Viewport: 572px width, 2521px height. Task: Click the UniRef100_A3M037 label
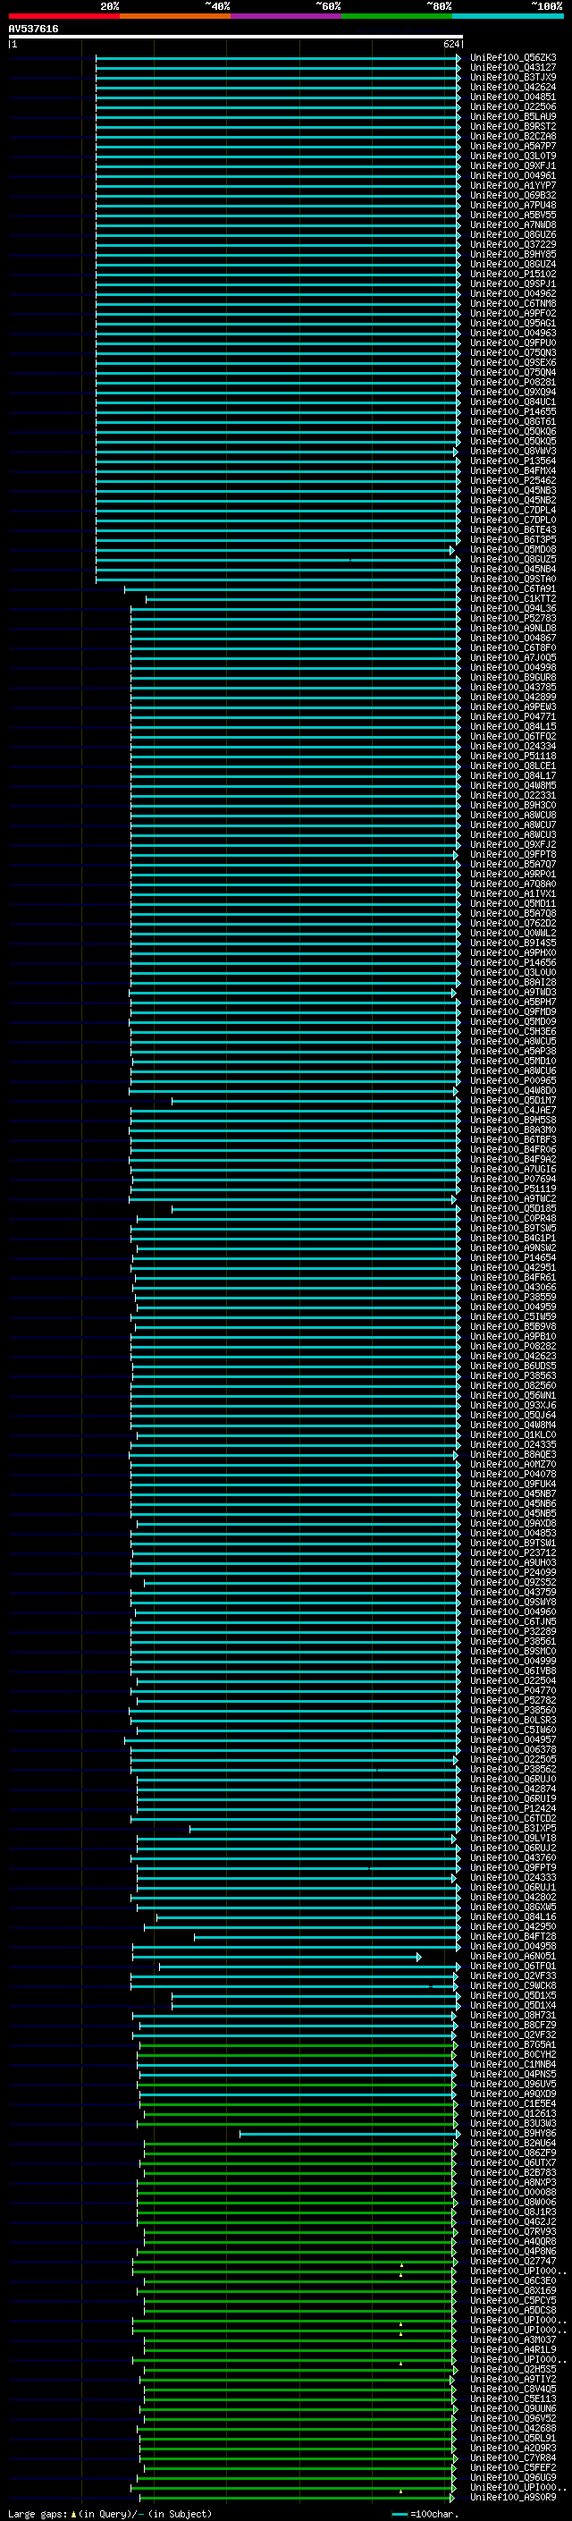[513, 2340]
